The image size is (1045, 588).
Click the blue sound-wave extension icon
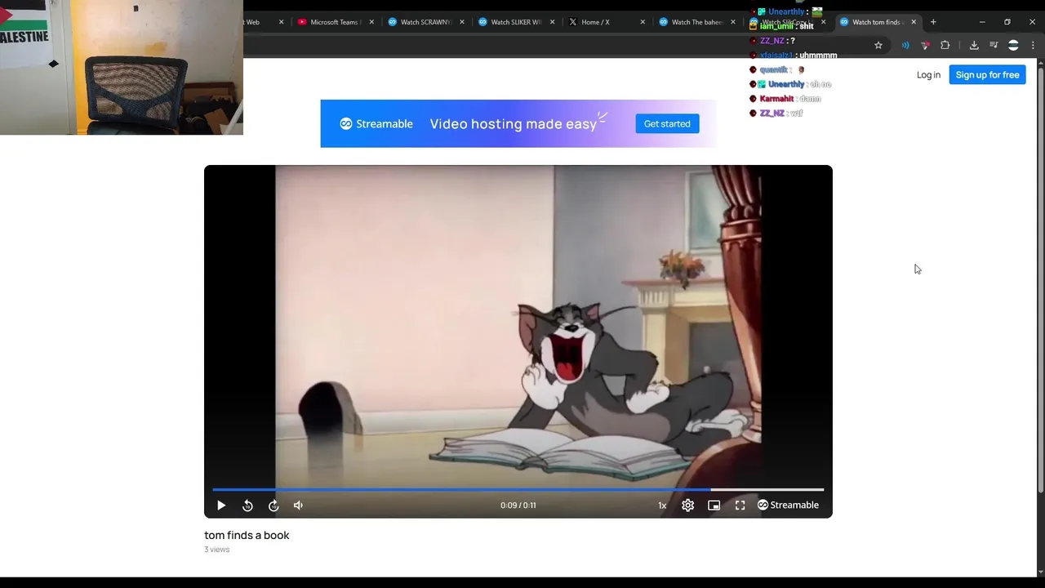[x=905, y=46]
